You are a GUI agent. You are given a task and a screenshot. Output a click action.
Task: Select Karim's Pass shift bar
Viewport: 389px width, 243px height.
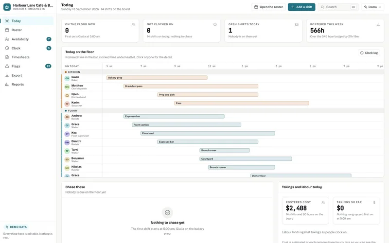coord(242,103)
